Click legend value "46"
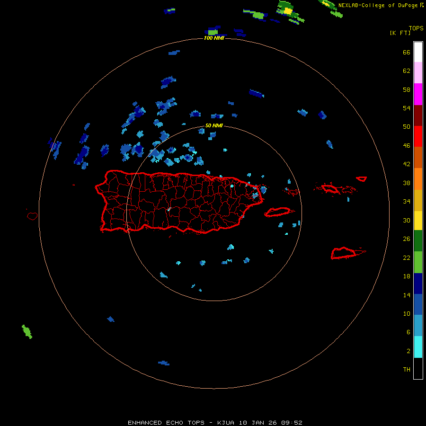 coord(407,146)
